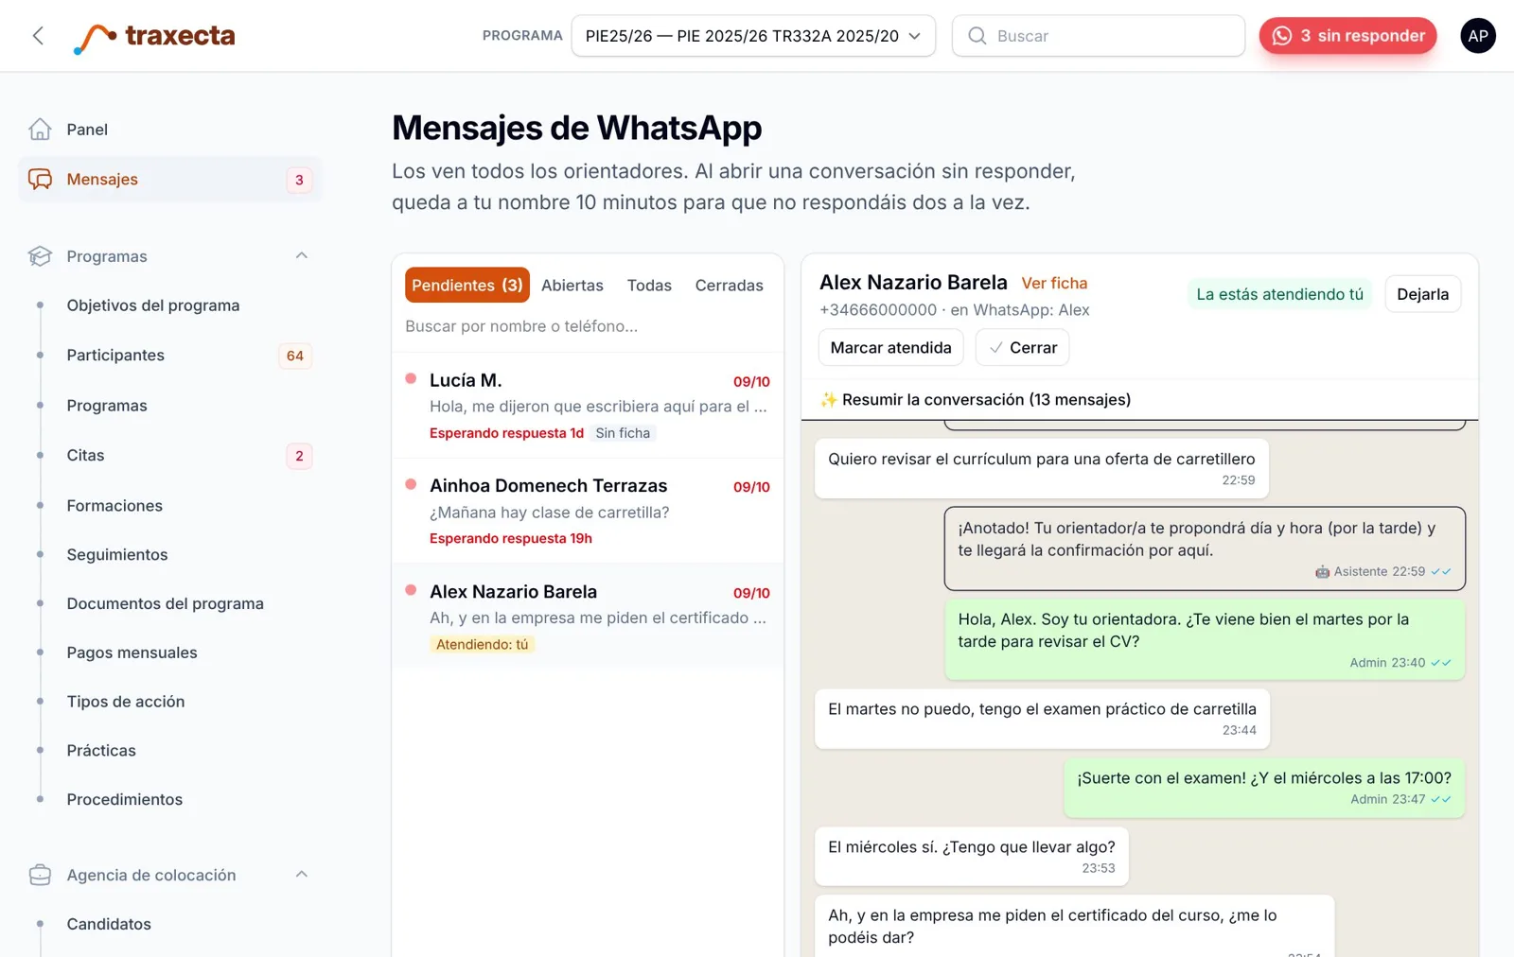Open Pagos mensuales
Image resolution: width=1514 pixels, height=957 pixels.
[132, 652]
